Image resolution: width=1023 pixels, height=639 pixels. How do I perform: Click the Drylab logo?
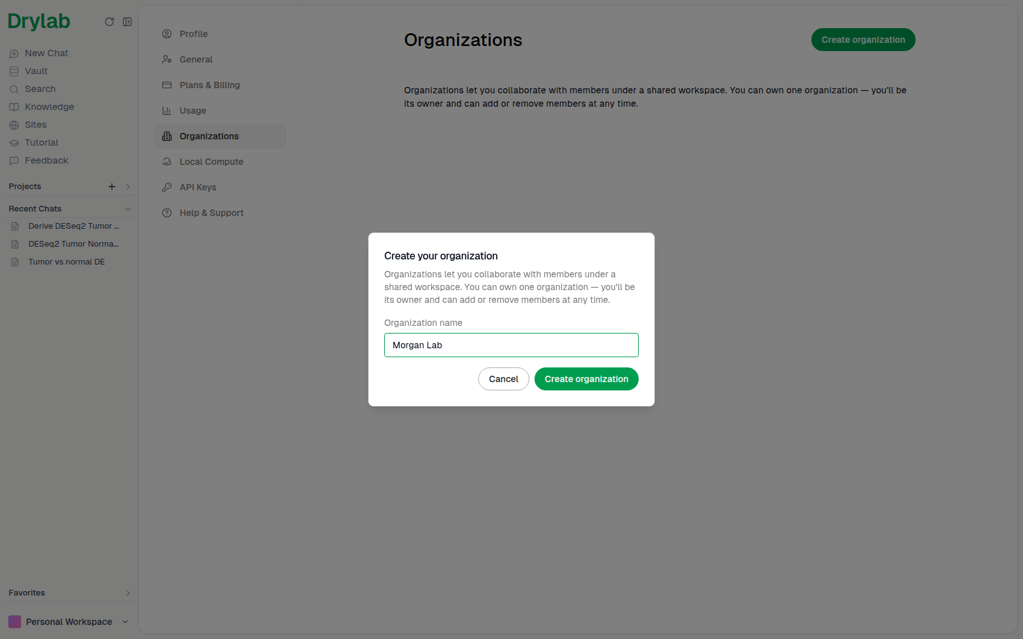click(x=39, y=21)
